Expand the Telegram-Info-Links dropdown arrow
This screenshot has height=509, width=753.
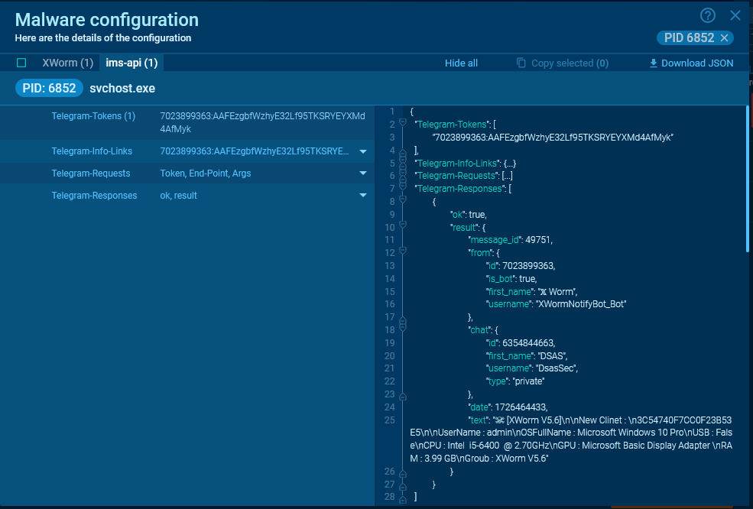(x=363, y=151)
